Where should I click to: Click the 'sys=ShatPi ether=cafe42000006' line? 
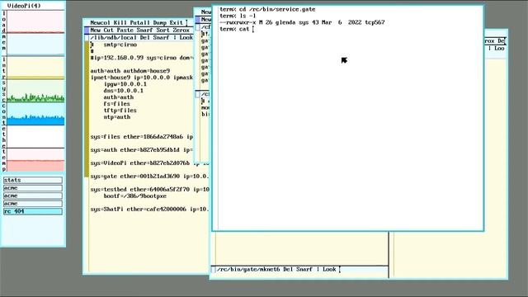pos(150,209)
